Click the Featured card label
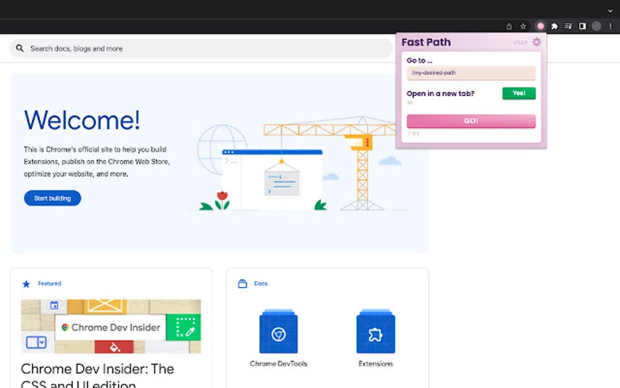The image size is (620, 388). coord(44,283)
